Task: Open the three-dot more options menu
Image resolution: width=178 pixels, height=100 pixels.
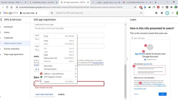Action: click(173, 13)
